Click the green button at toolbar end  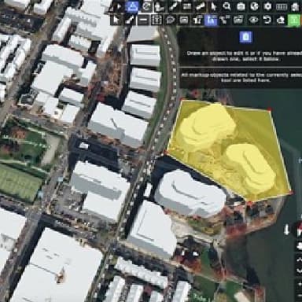[x=294, y=20]
